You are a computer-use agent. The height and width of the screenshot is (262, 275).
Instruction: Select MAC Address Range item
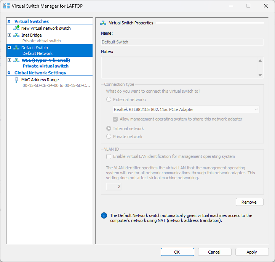40,80
